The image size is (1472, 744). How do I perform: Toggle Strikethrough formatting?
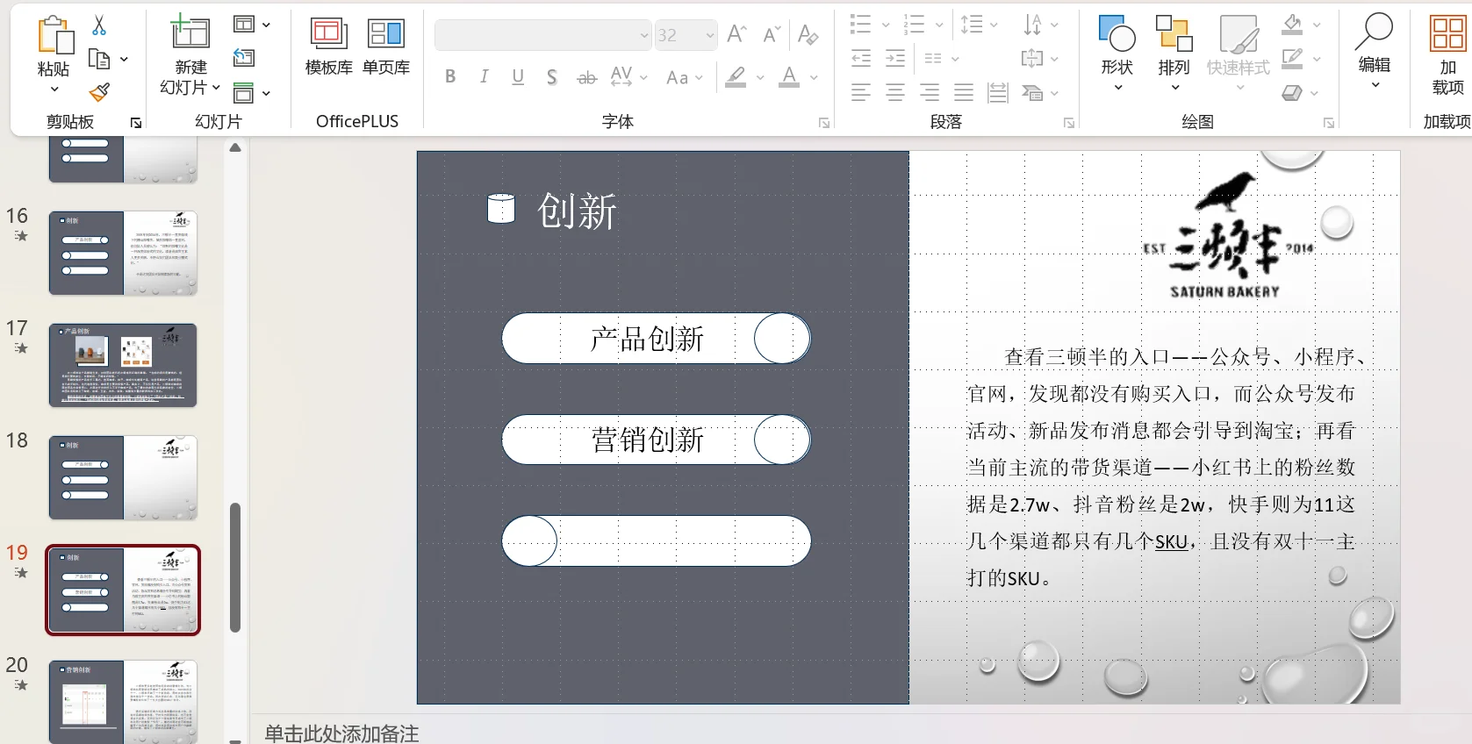click(586, 78)
